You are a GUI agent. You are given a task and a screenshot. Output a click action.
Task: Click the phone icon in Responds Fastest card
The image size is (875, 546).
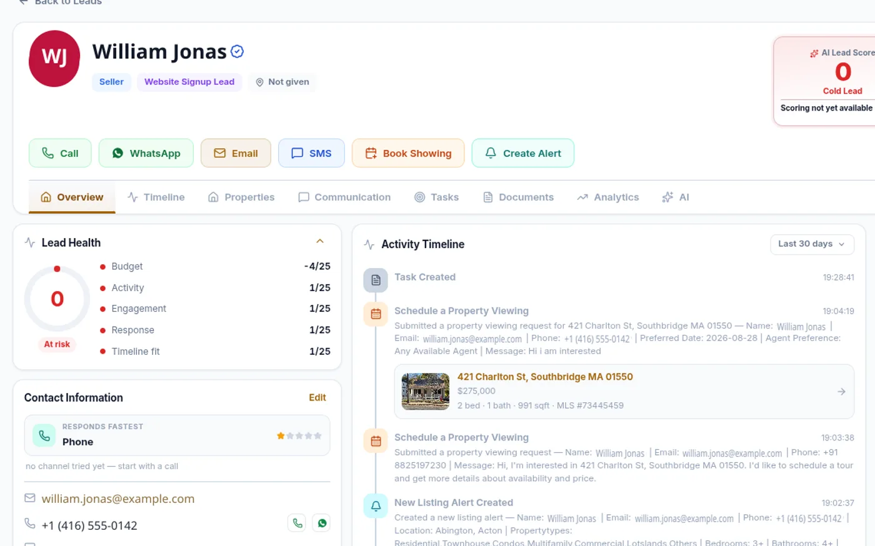click(44, 435)
